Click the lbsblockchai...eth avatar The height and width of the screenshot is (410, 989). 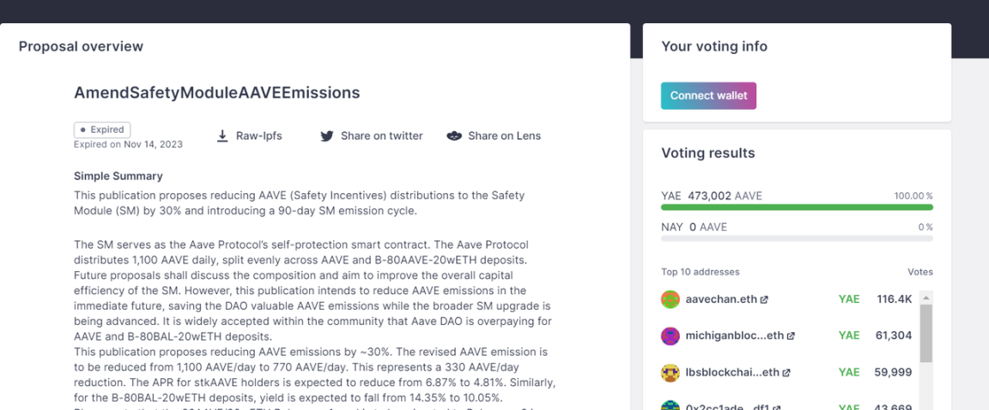670,373
